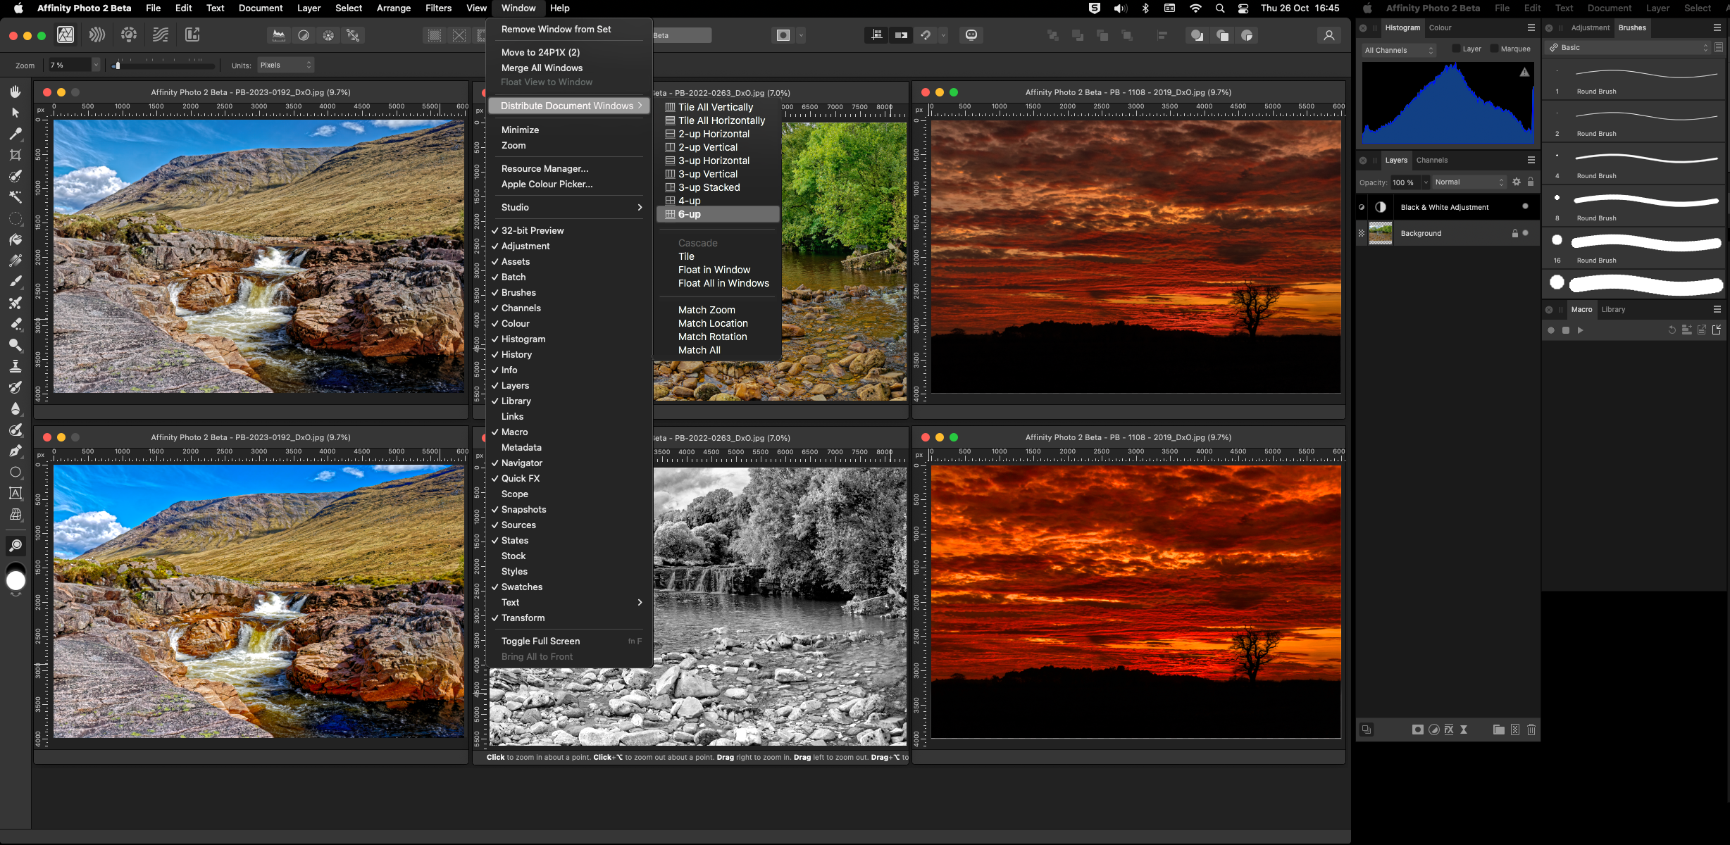Select the Crop tool in toolbar
The image size is (1730, 845).
click(15, 155)
